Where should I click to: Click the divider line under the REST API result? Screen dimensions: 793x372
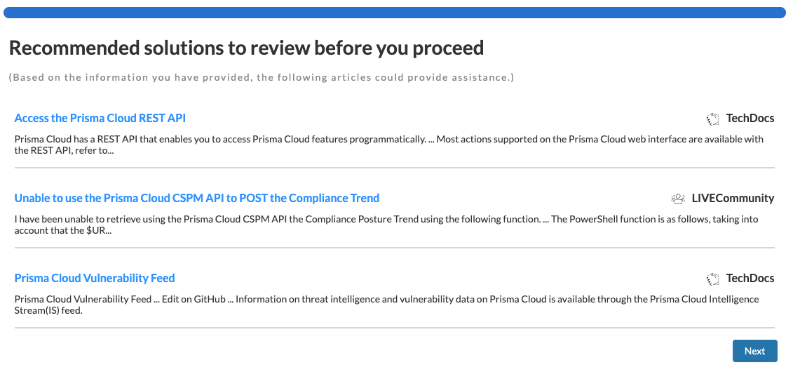pyautogui.click(x=394, y=168)
